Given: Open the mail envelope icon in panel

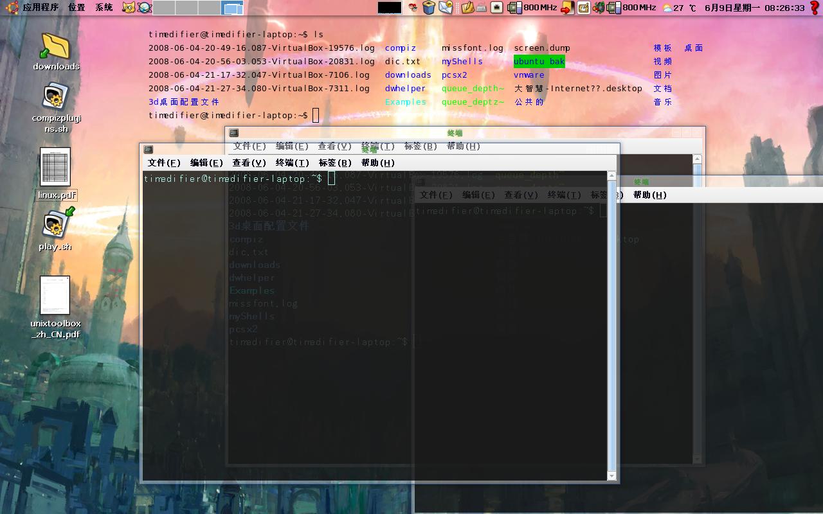Looking at the screenshot, I should tap(446, 8).
